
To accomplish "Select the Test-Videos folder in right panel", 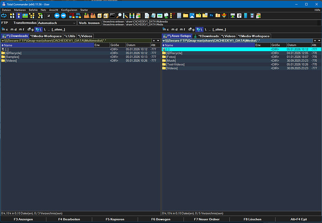I will (175, 64).
